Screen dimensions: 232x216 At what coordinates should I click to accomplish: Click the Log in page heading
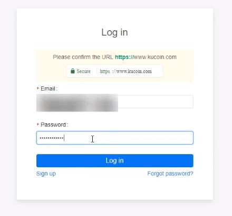pyautogui.click(x=114, y=32)
